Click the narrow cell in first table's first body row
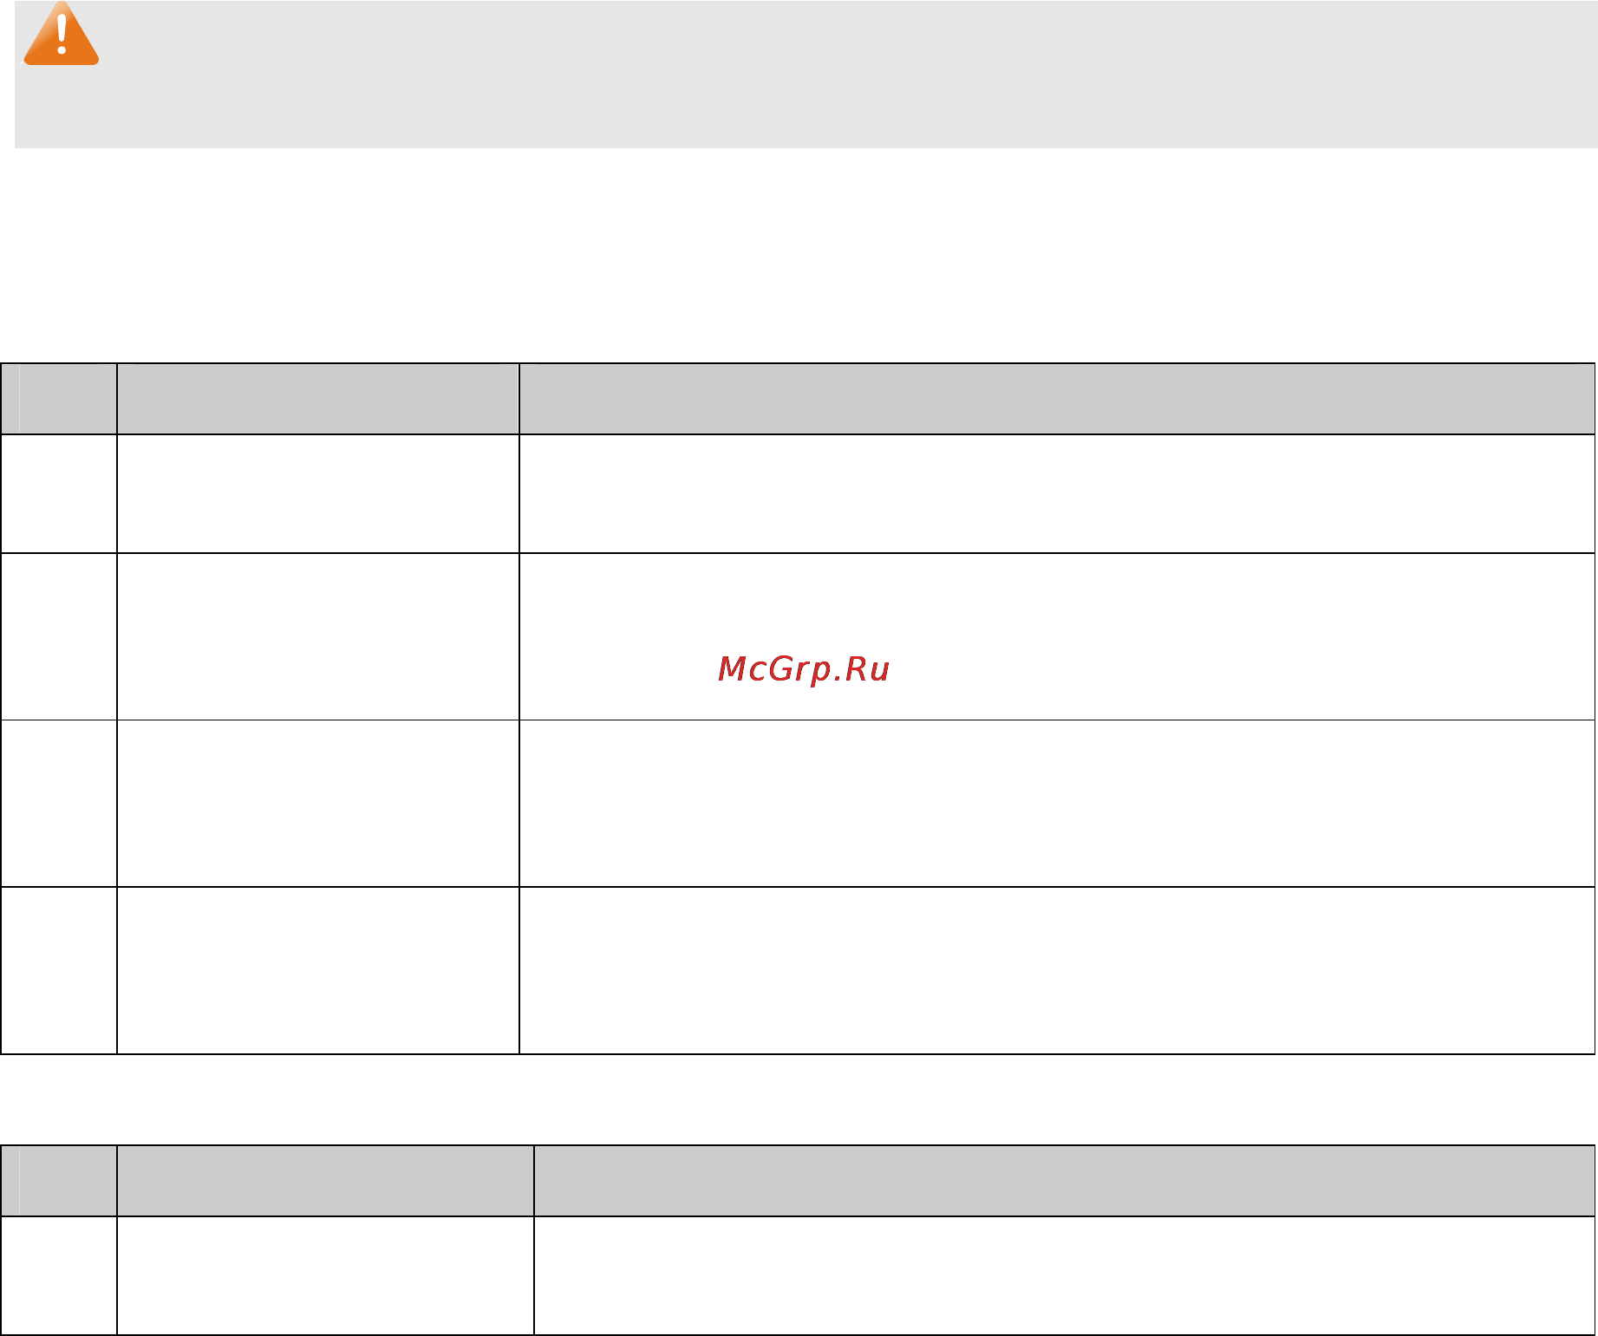This screenshot has height=1336, width=1598. [59, 493]
